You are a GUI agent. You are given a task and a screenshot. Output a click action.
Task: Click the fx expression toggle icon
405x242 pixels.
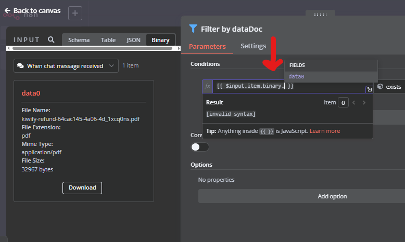tap(207, 86)
